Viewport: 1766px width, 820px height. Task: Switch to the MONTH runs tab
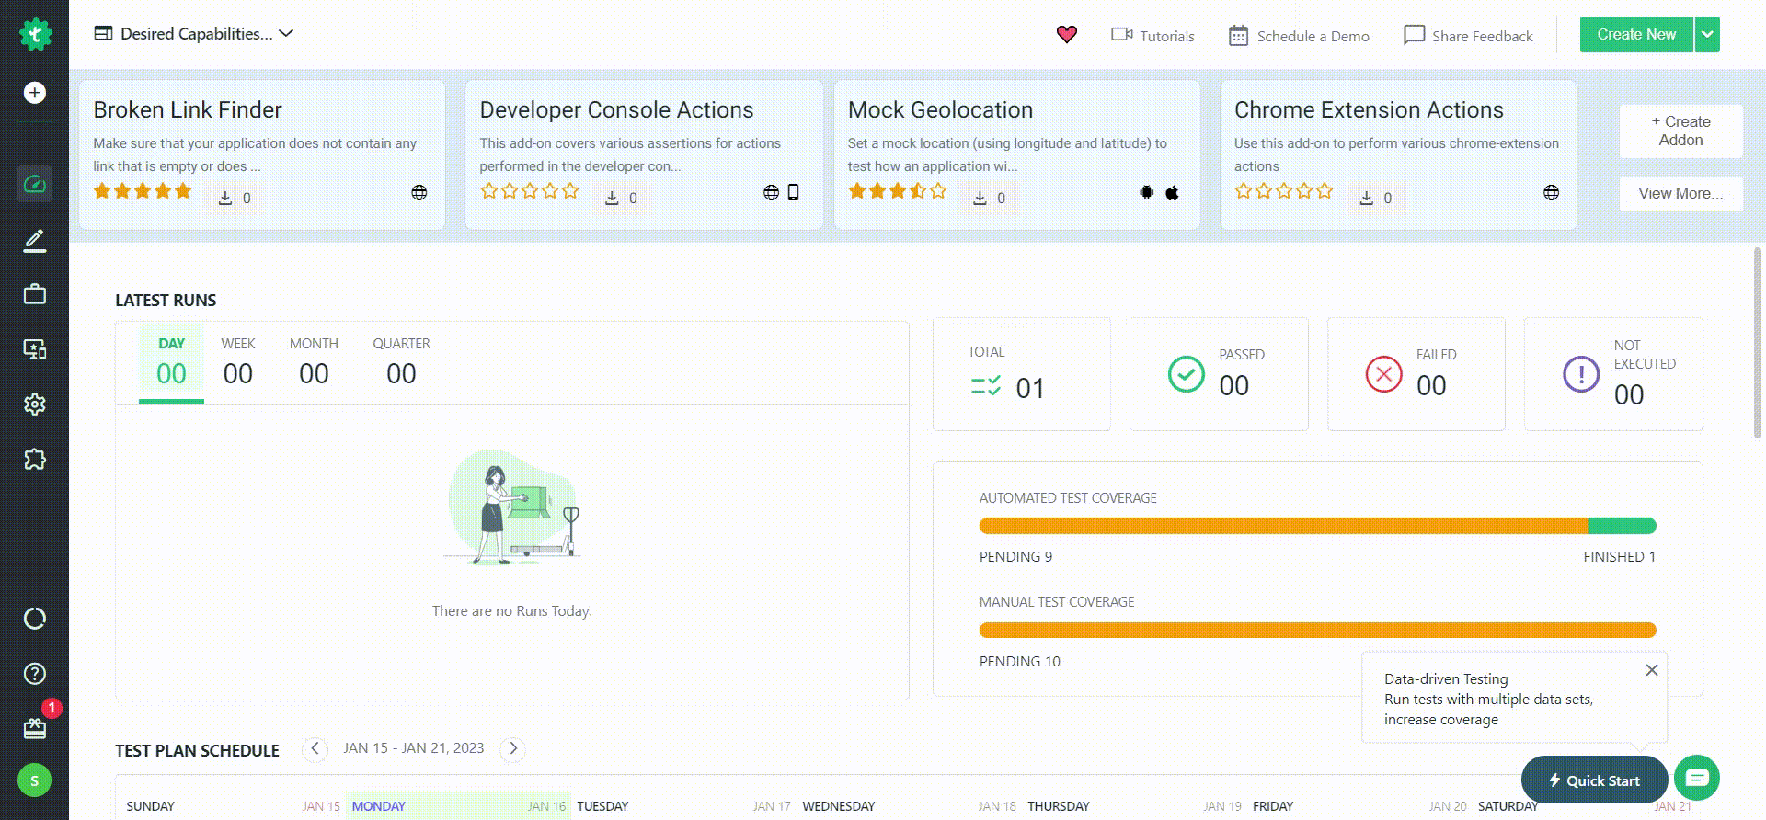point(314,362)
